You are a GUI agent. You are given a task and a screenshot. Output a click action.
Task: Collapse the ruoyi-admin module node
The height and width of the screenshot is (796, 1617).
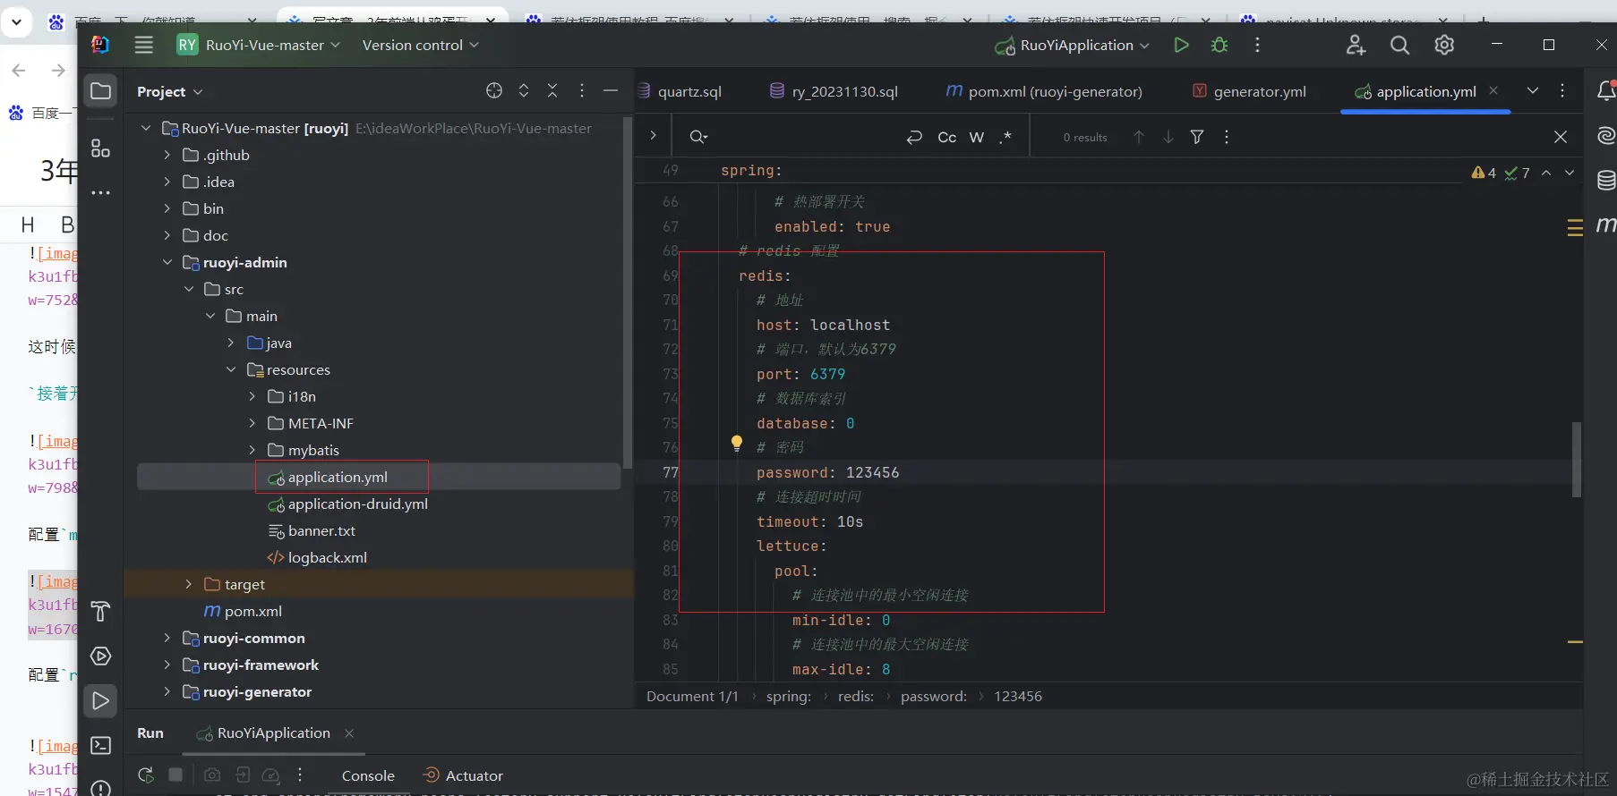167,262
